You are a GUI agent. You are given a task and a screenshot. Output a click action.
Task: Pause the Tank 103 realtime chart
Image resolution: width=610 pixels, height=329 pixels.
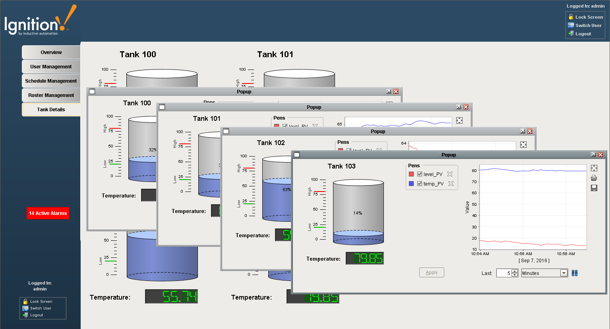[574, 273]
